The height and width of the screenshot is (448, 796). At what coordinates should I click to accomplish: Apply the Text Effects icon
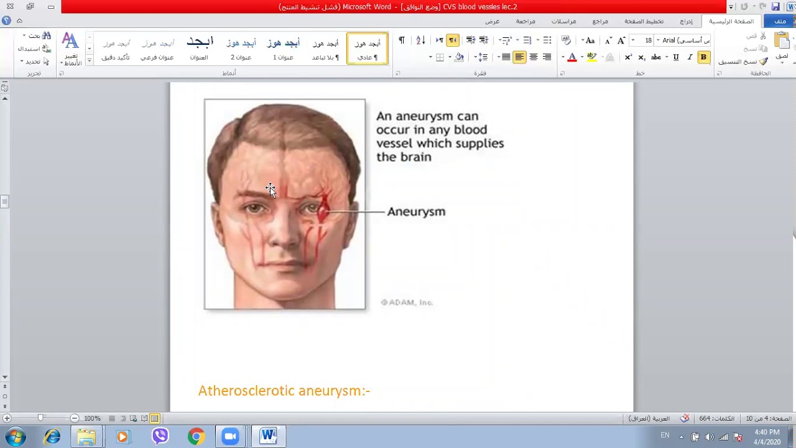tap(610, 57)
